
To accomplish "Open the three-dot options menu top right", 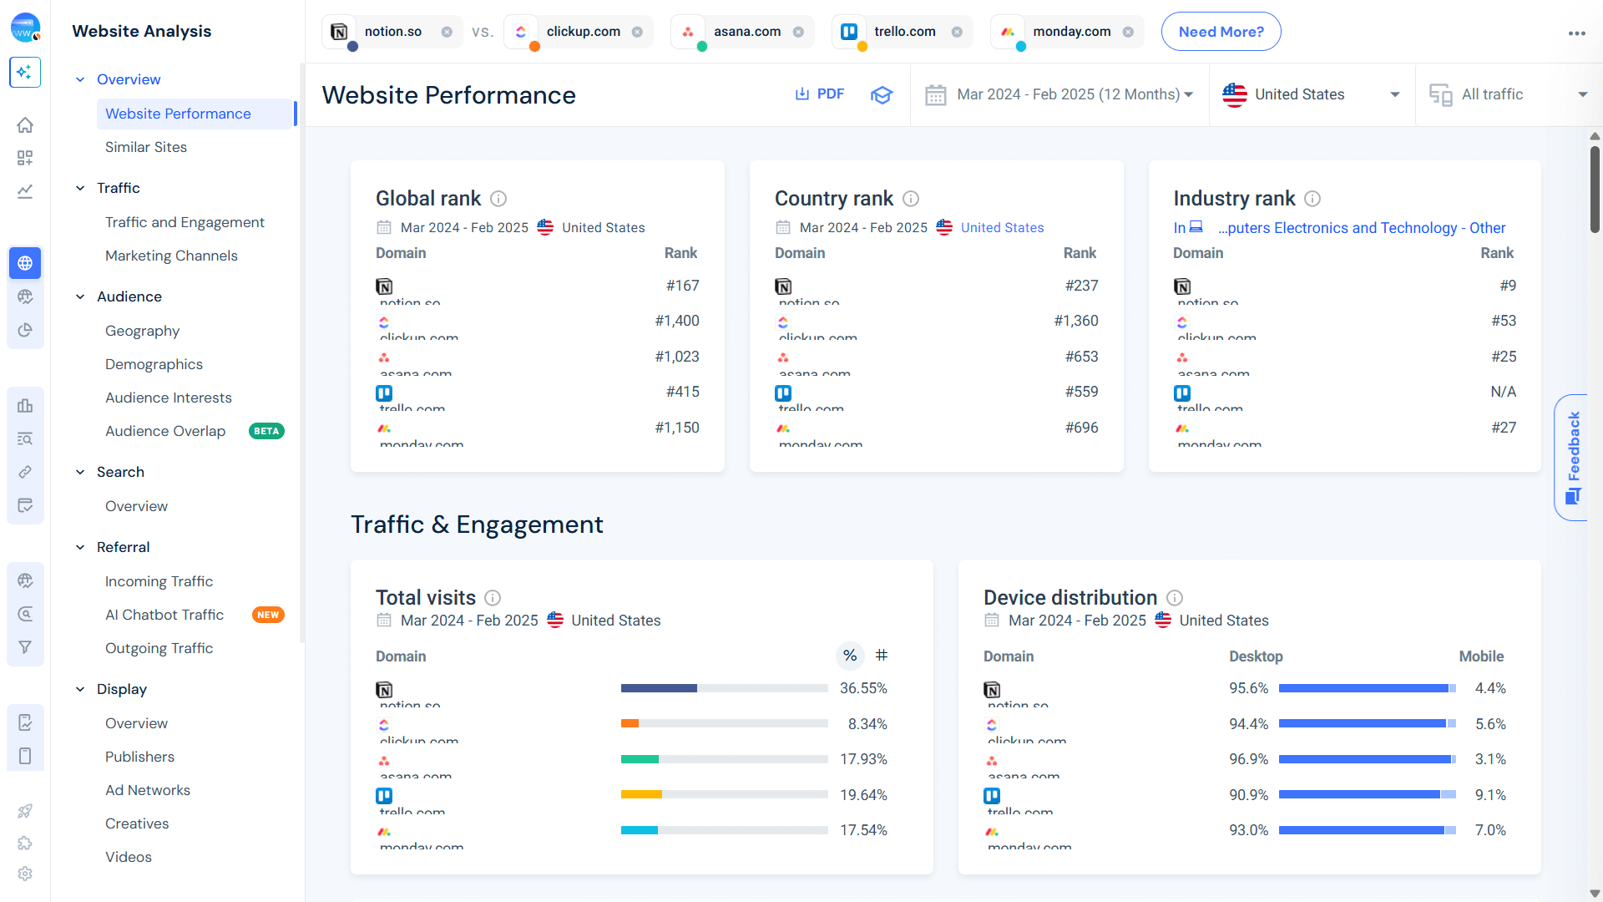I will pyautogui.click(x=1577, y=33).
